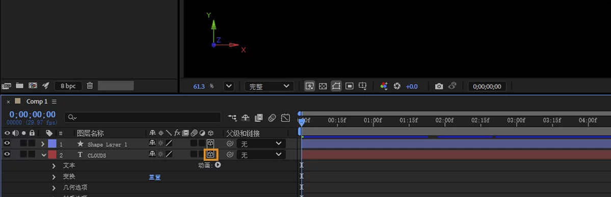
Task: Open the search dropdown in timeline search field
Action: pos(72,117)
